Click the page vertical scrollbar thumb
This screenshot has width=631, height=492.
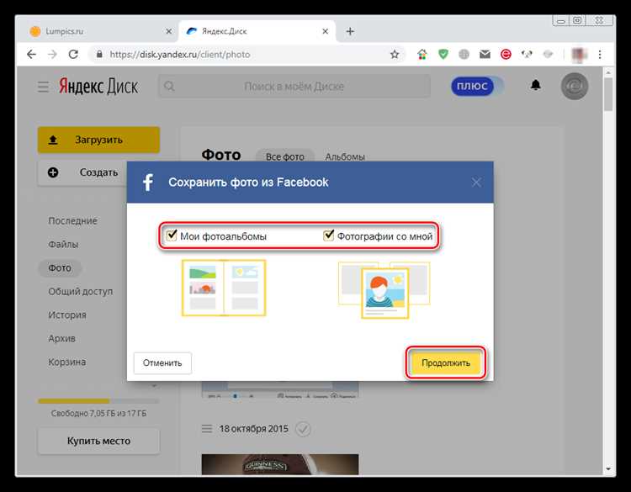[608, 94]
